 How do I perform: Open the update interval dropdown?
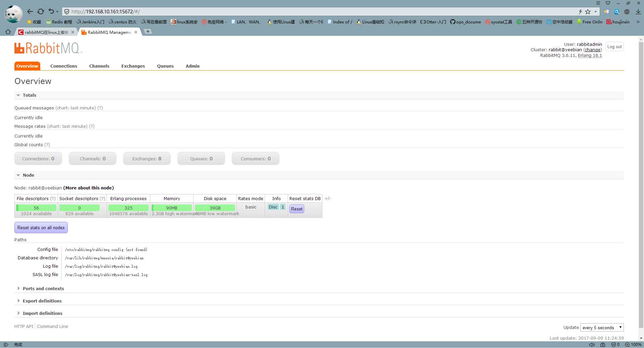(x=602, y=328)
